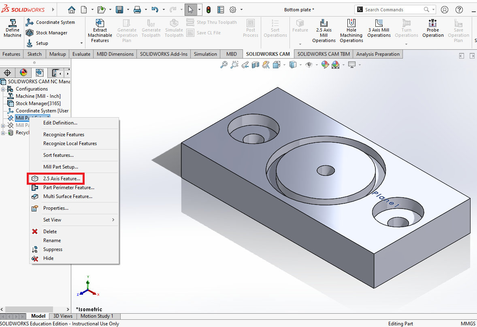Click the Select cursor tool
This screenshot has height=327, width=477.
point(190,10)
